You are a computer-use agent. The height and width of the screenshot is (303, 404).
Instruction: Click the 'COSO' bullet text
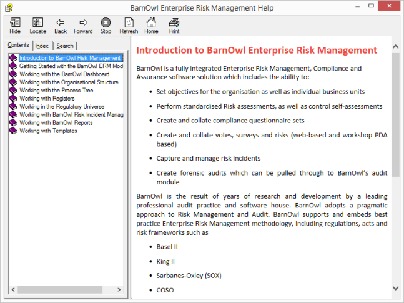[165, 290]
